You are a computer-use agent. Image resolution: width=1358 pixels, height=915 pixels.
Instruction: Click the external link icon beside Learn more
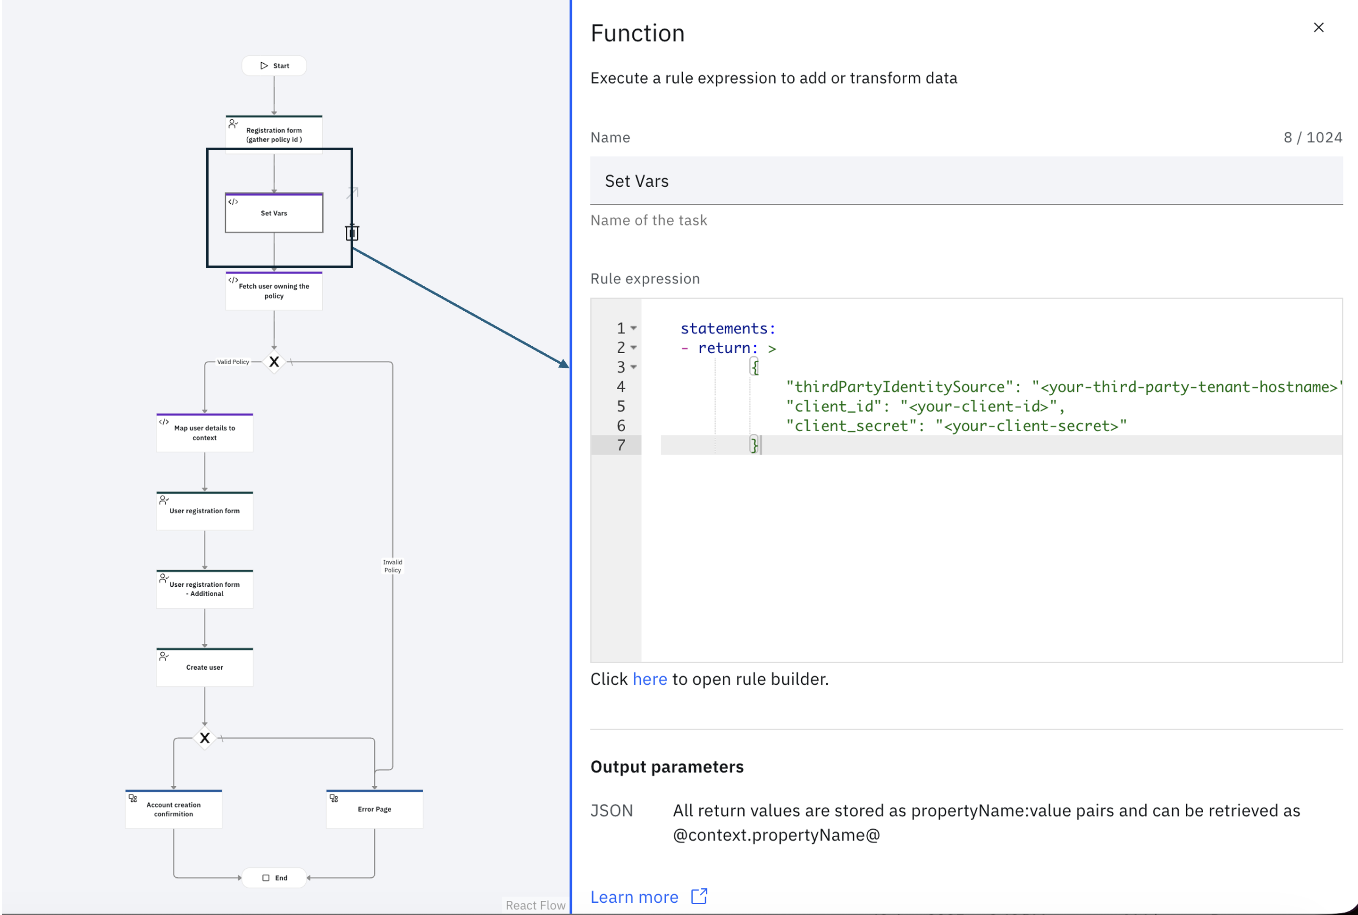coord(699,896)
